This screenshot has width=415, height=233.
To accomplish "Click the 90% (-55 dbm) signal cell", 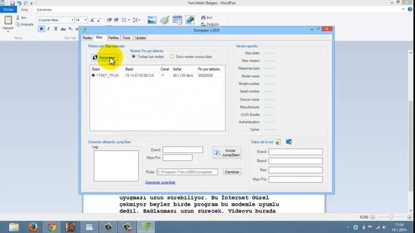I will 183,76.
